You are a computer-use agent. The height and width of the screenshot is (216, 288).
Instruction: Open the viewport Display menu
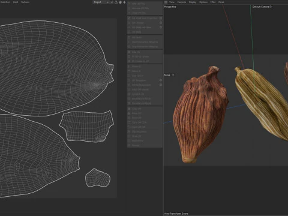[193, 2]
